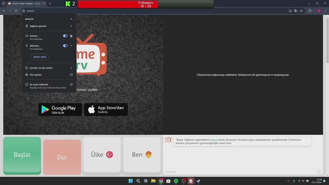The image size is (329, 185).
Task: Open Spotify from the taskbar
Action: pyautogui.click(x=176, y=181)
